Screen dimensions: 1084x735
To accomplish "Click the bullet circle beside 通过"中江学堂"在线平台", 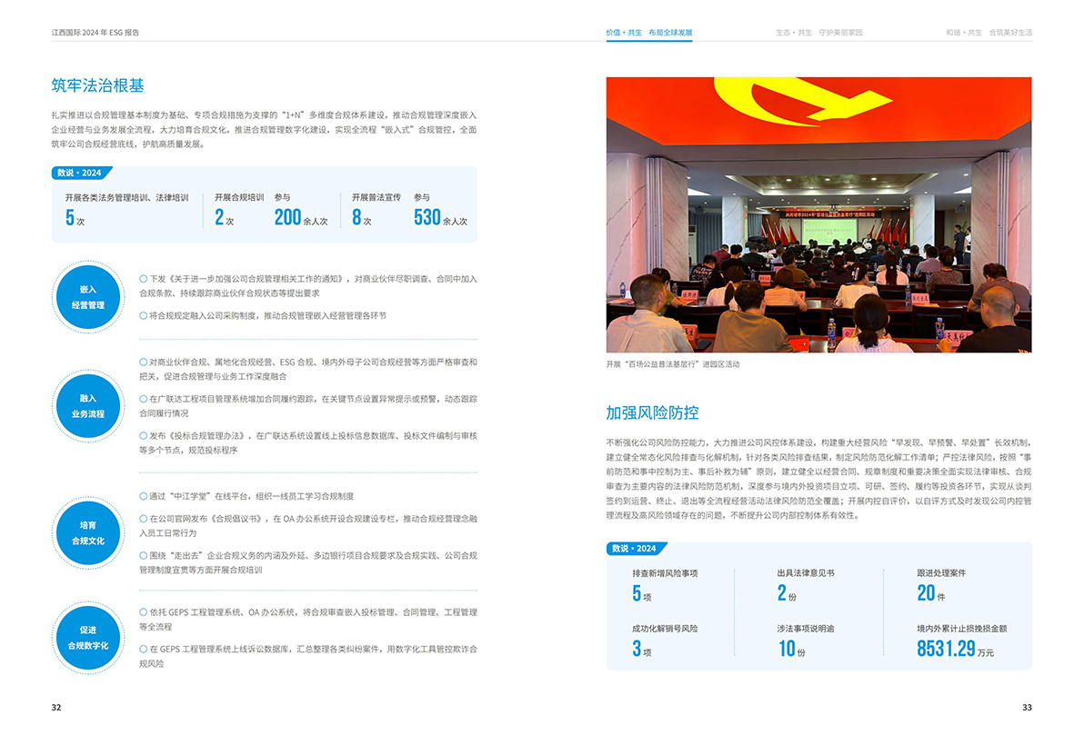I will pos(143,496).
